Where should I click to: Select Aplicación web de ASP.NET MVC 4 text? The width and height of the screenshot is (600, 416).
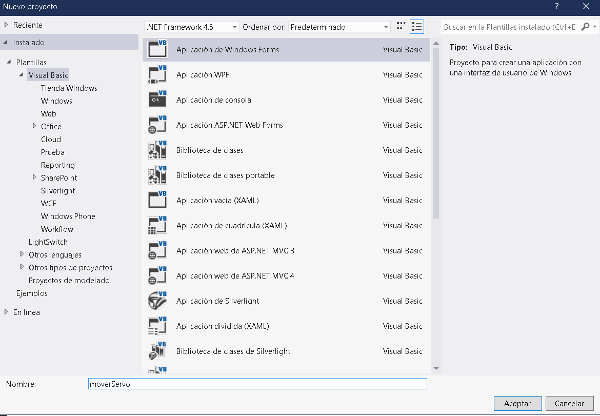coord(235,276)
